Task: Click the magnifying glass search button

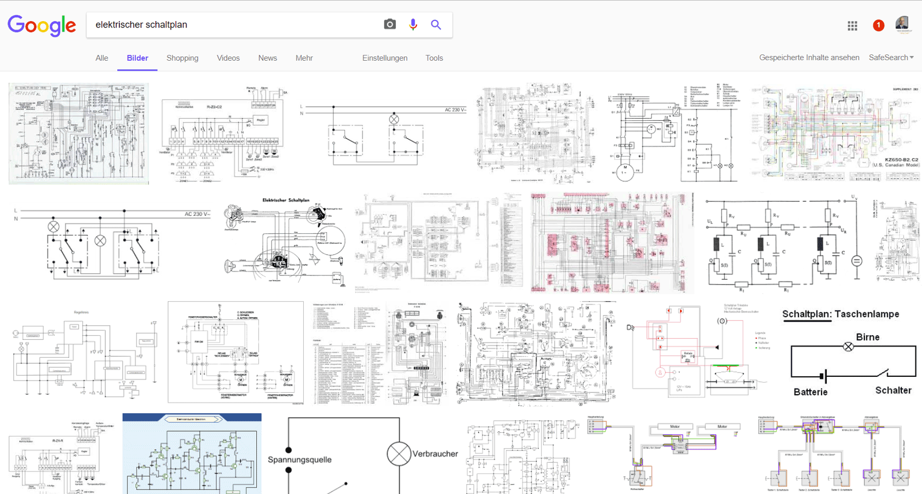Action: (x=436, y=24)
